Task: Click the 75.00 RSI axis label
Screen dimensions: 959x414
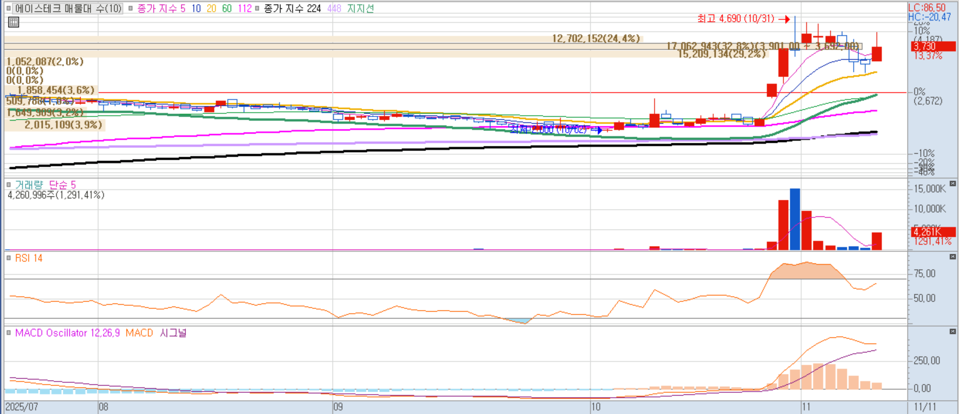Action: (x=925, y=274)
